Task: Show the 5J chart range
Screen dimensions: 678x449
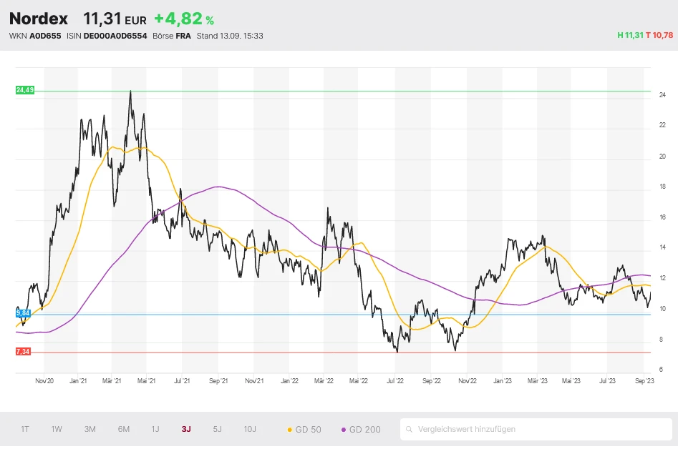Action: pyautogui.click(x=218, y=429)
